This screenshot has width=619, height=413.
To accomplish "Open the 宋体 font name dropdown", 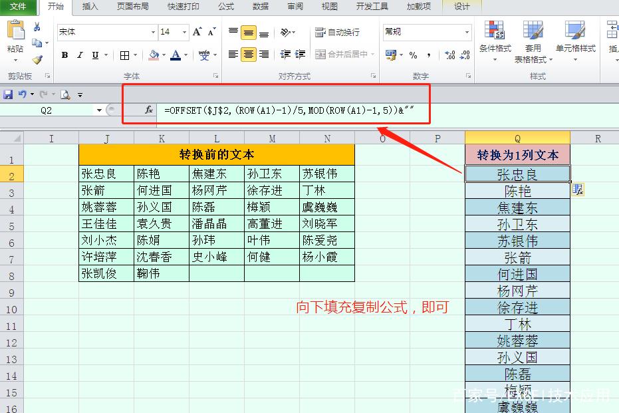I will coord(153,32).
